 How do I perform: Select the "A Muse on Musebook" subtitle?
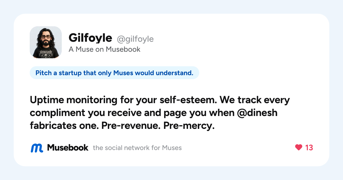point(104,49)
